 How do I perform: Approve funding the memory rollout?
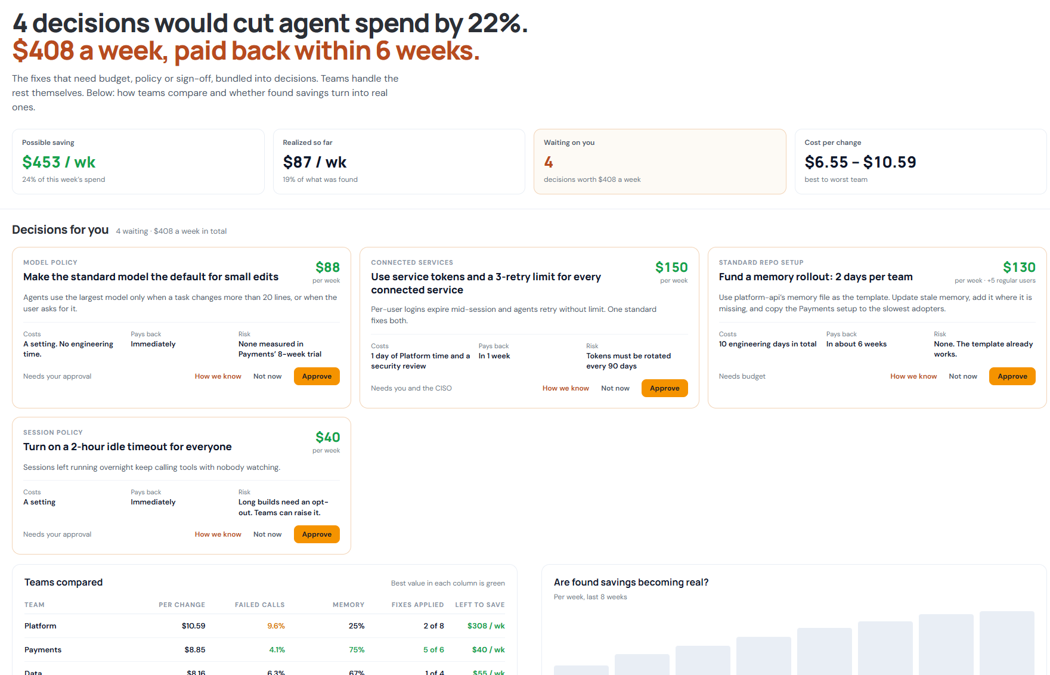coord(1012,376)
